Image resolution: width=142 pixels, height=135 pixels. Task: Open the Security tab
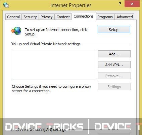point(30,17)
